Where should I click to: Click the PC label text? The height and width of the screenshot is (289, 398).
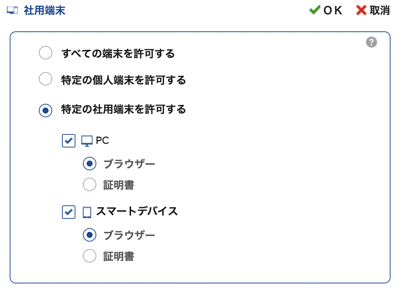103,140
